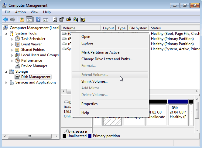This screenshot has height=148, width=202.
Task: Sort by the File System column header
Action: coord(138,28)
